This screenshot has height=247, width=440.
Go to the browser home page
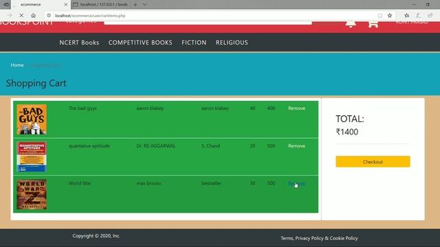(34, 16)
